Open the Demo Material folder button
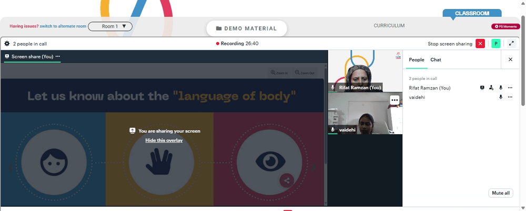Screen dimensions: 526x211 [x=247, y=28]
